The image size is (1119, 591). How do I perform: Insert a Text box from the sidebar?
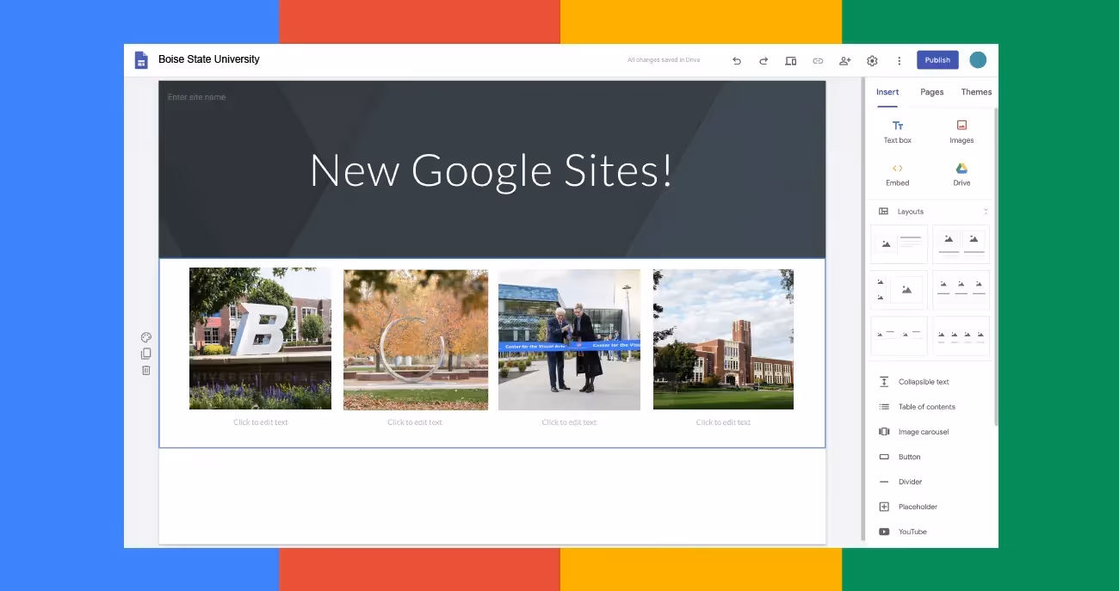click(x=897, y=131)
